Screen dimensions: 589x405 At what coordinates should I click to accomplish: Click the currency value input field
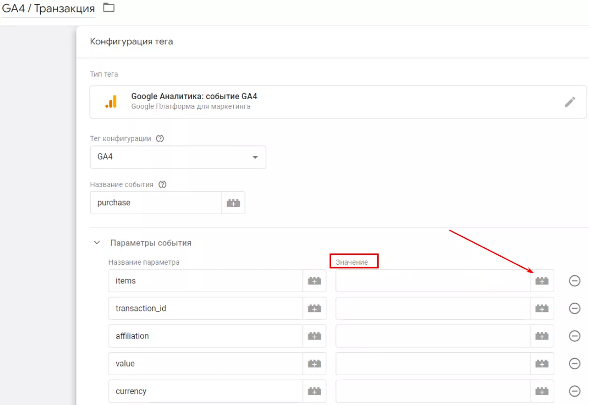pos(433,391)
